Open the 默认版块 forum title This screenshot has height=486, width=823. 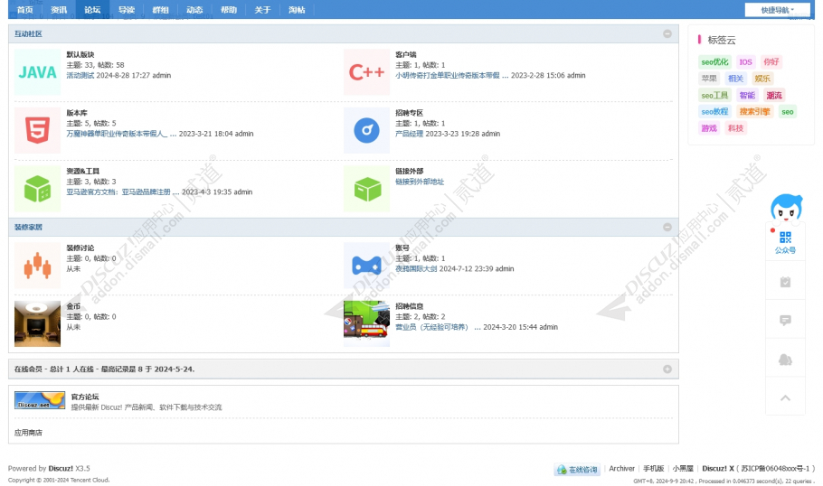pos(80,54)
